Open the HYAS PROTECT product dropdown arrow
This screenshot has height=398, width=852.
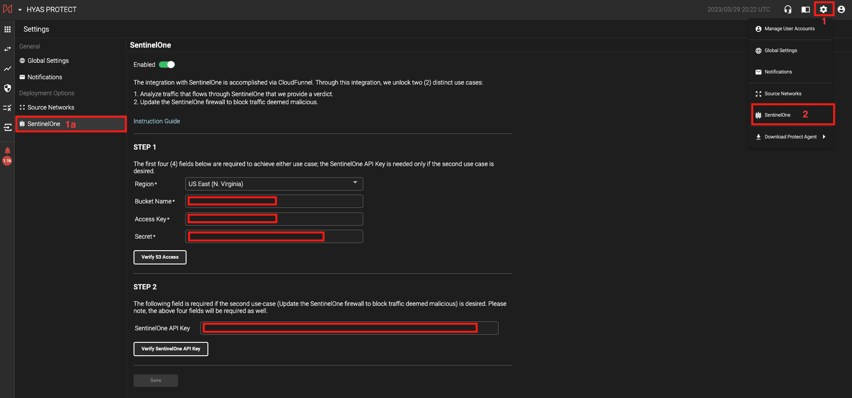pyautogui.click(x=20, y=10)
